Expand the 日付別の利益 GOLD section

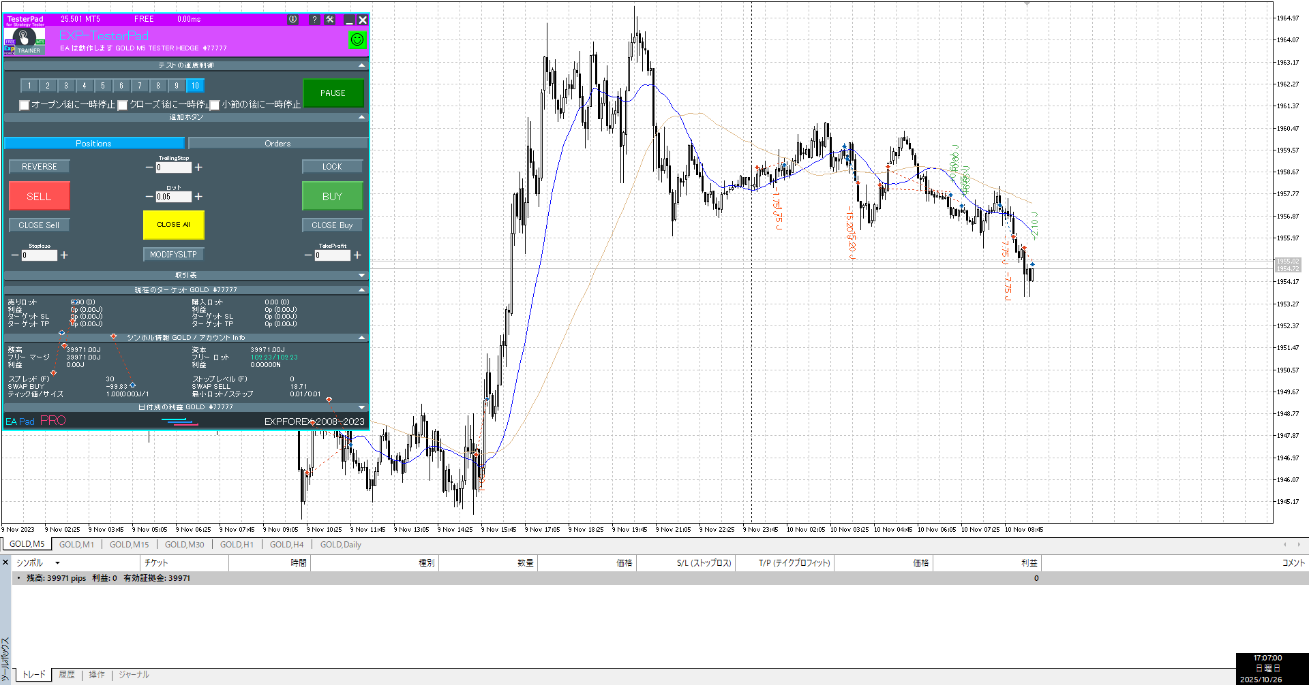point(361,407)
